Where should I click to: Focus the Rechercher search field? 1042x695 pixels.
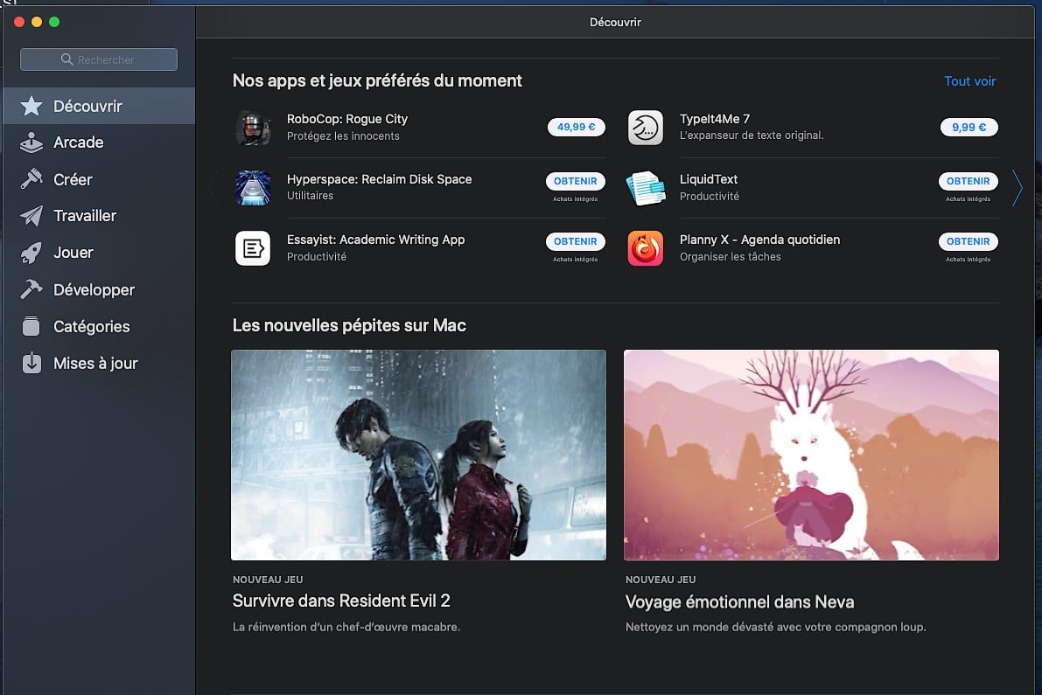coord(99,59)
